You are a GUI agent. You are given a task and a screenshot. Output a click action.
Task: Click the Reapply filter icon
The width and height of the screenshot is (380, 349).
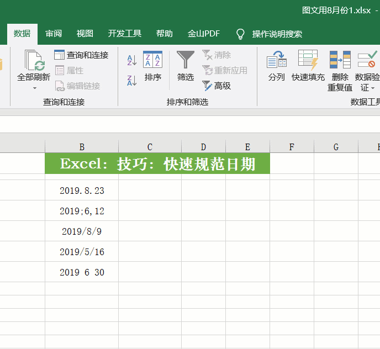[x=207, y=70]
